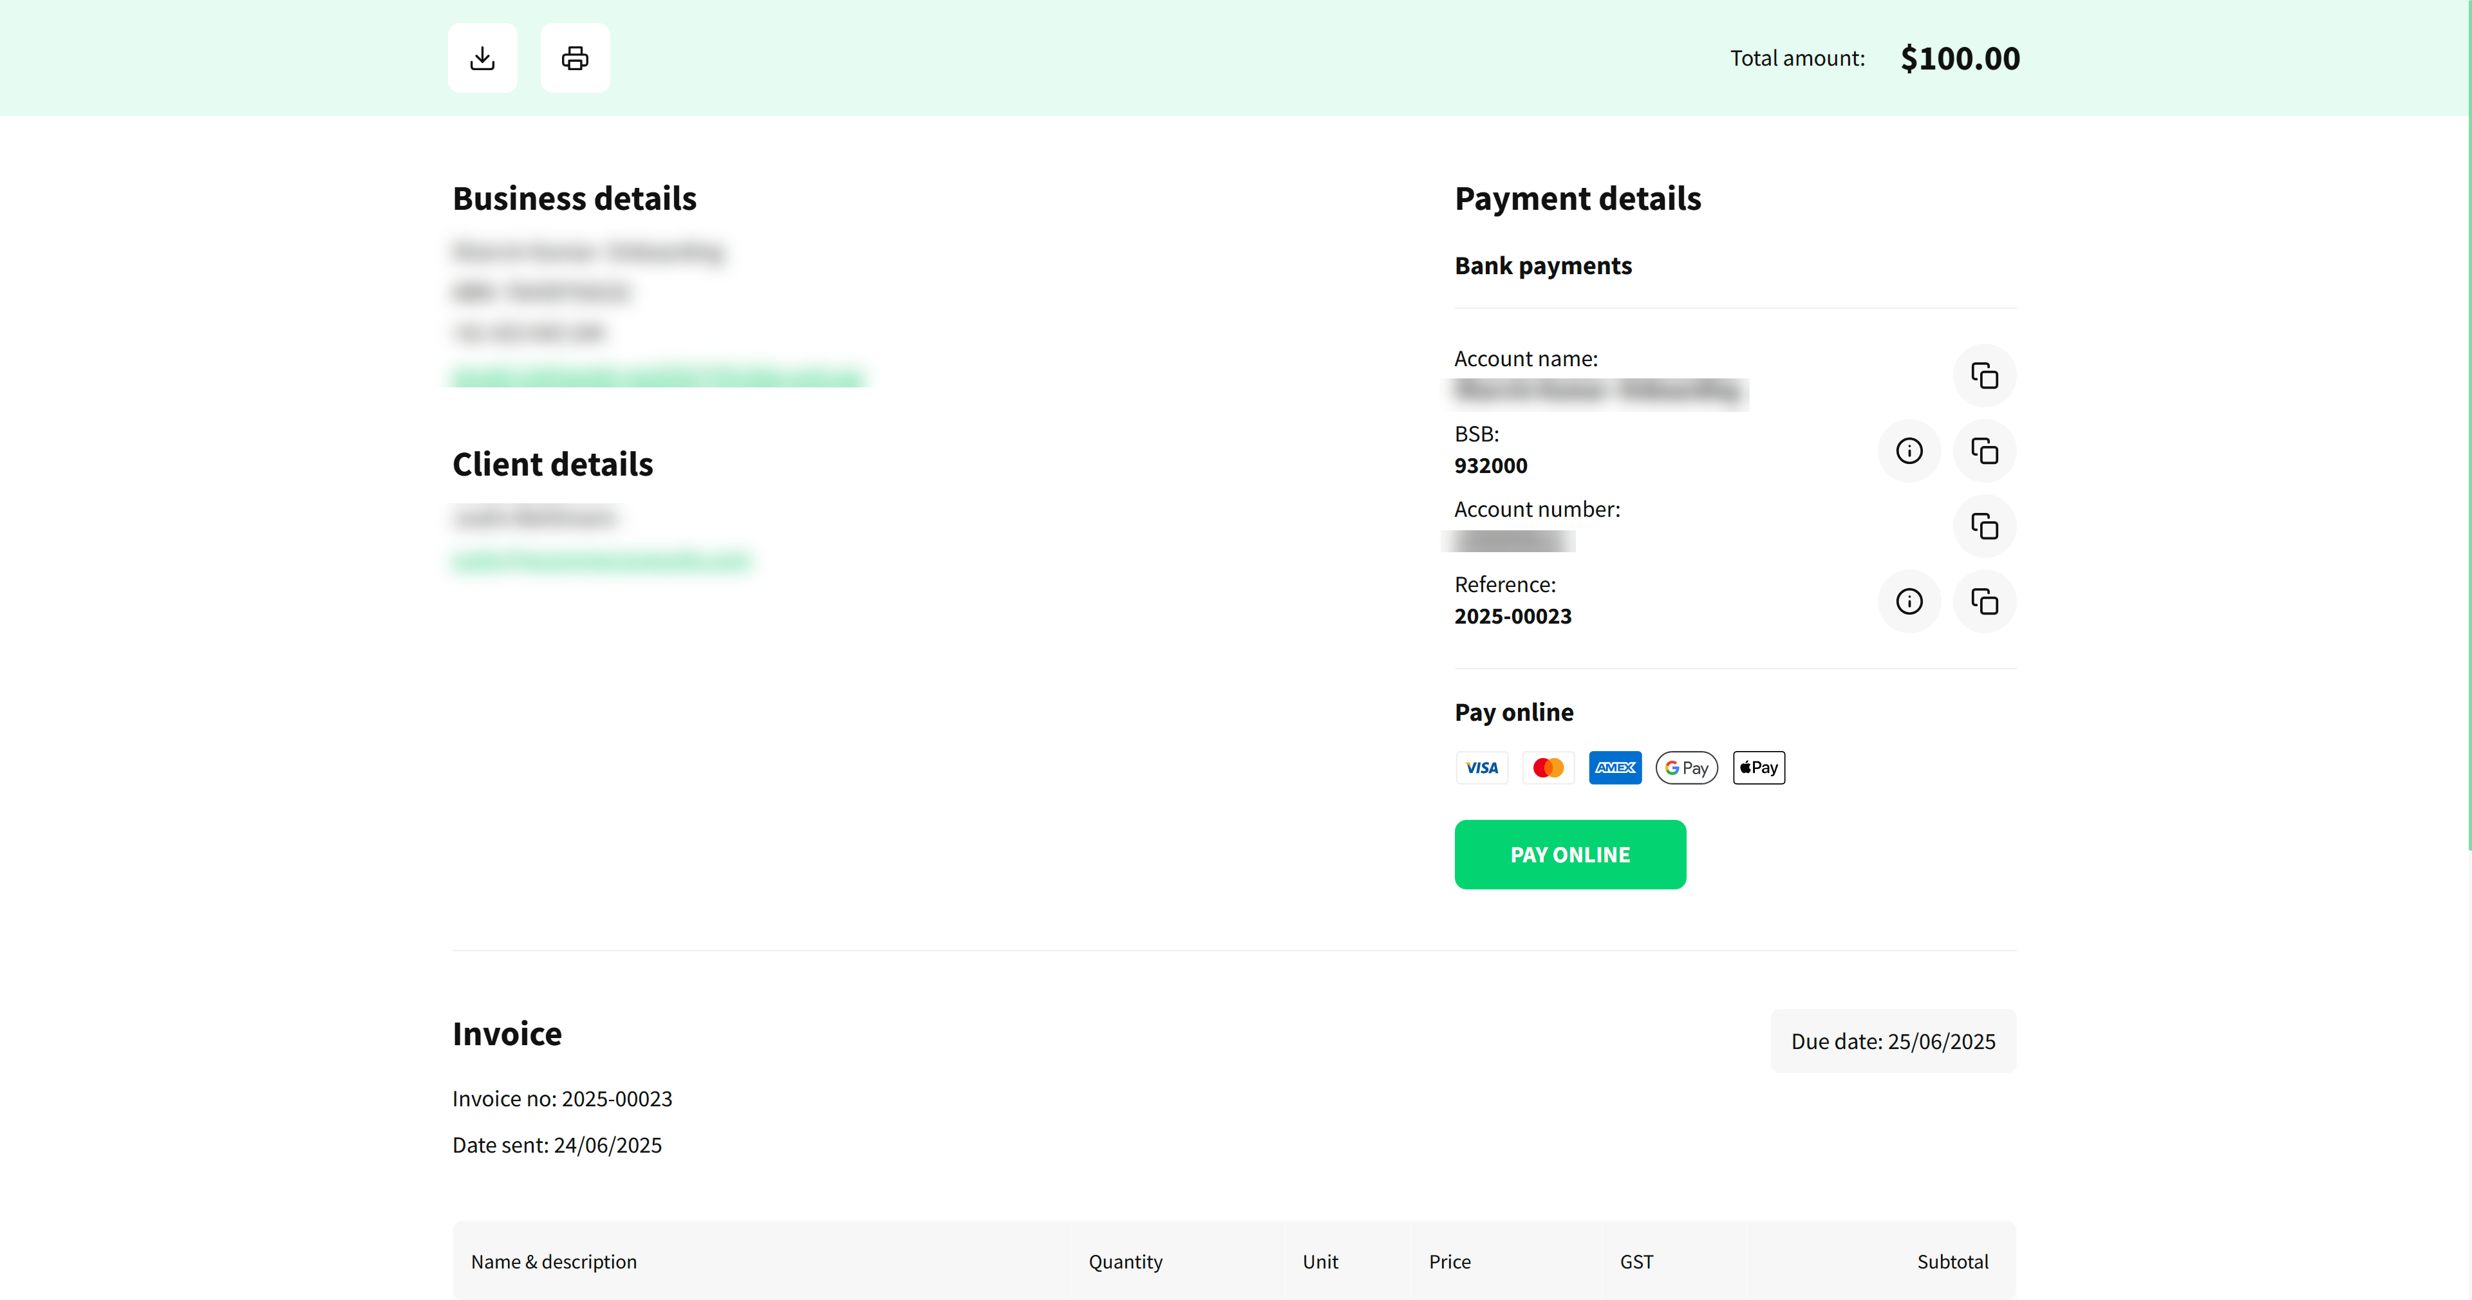
Task: Copy the Account name value
Action: [x=1985, y=375]
